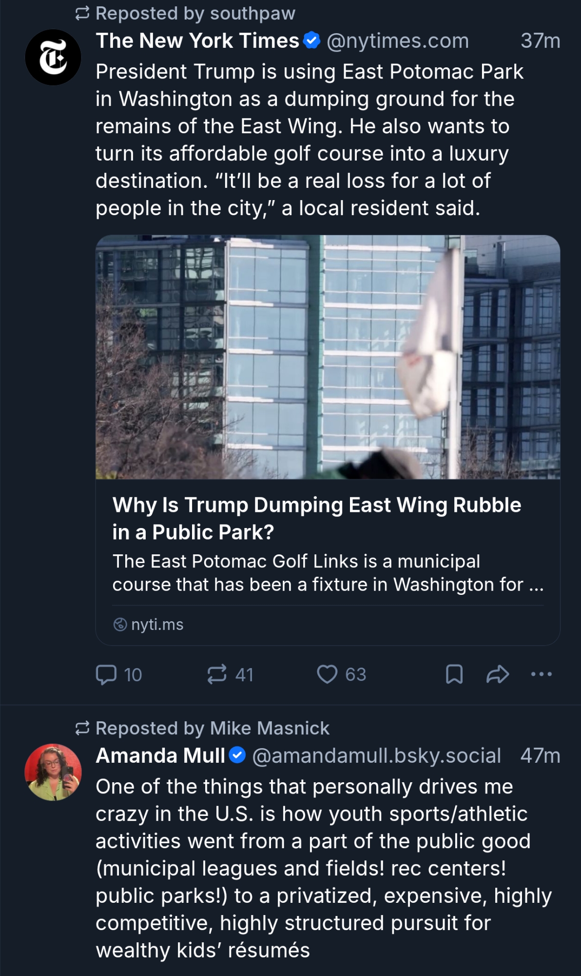Screen dimensions: 581x976
Task: Click The New York Times display name
Action: point(197,41)
